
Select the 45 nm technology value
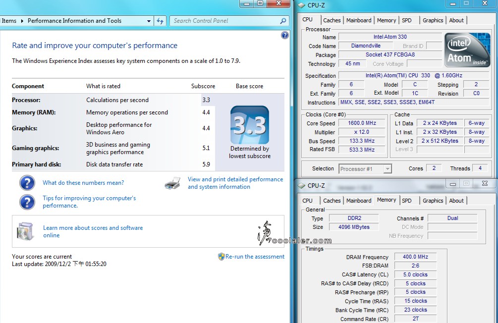pos(352,63)
